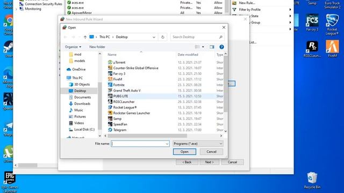The image size is (344, 193).
Task: Click the Far cry 3 desktop icon
Action: (x=312, y=23)
